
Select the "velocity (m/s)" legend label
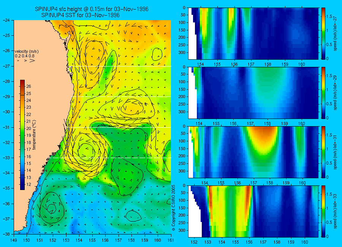click(x=27, y=52)
